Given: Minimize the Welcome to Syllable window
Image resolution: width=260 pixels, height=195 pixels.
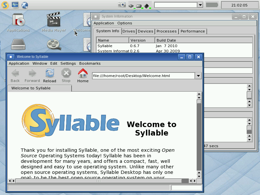Looking at the screenshot, I should (182, 57).
